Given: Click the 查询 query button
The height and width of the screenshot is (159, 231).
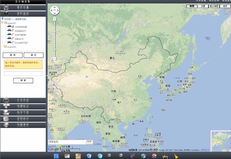Looking at the screenshot, I should (13, 55).
